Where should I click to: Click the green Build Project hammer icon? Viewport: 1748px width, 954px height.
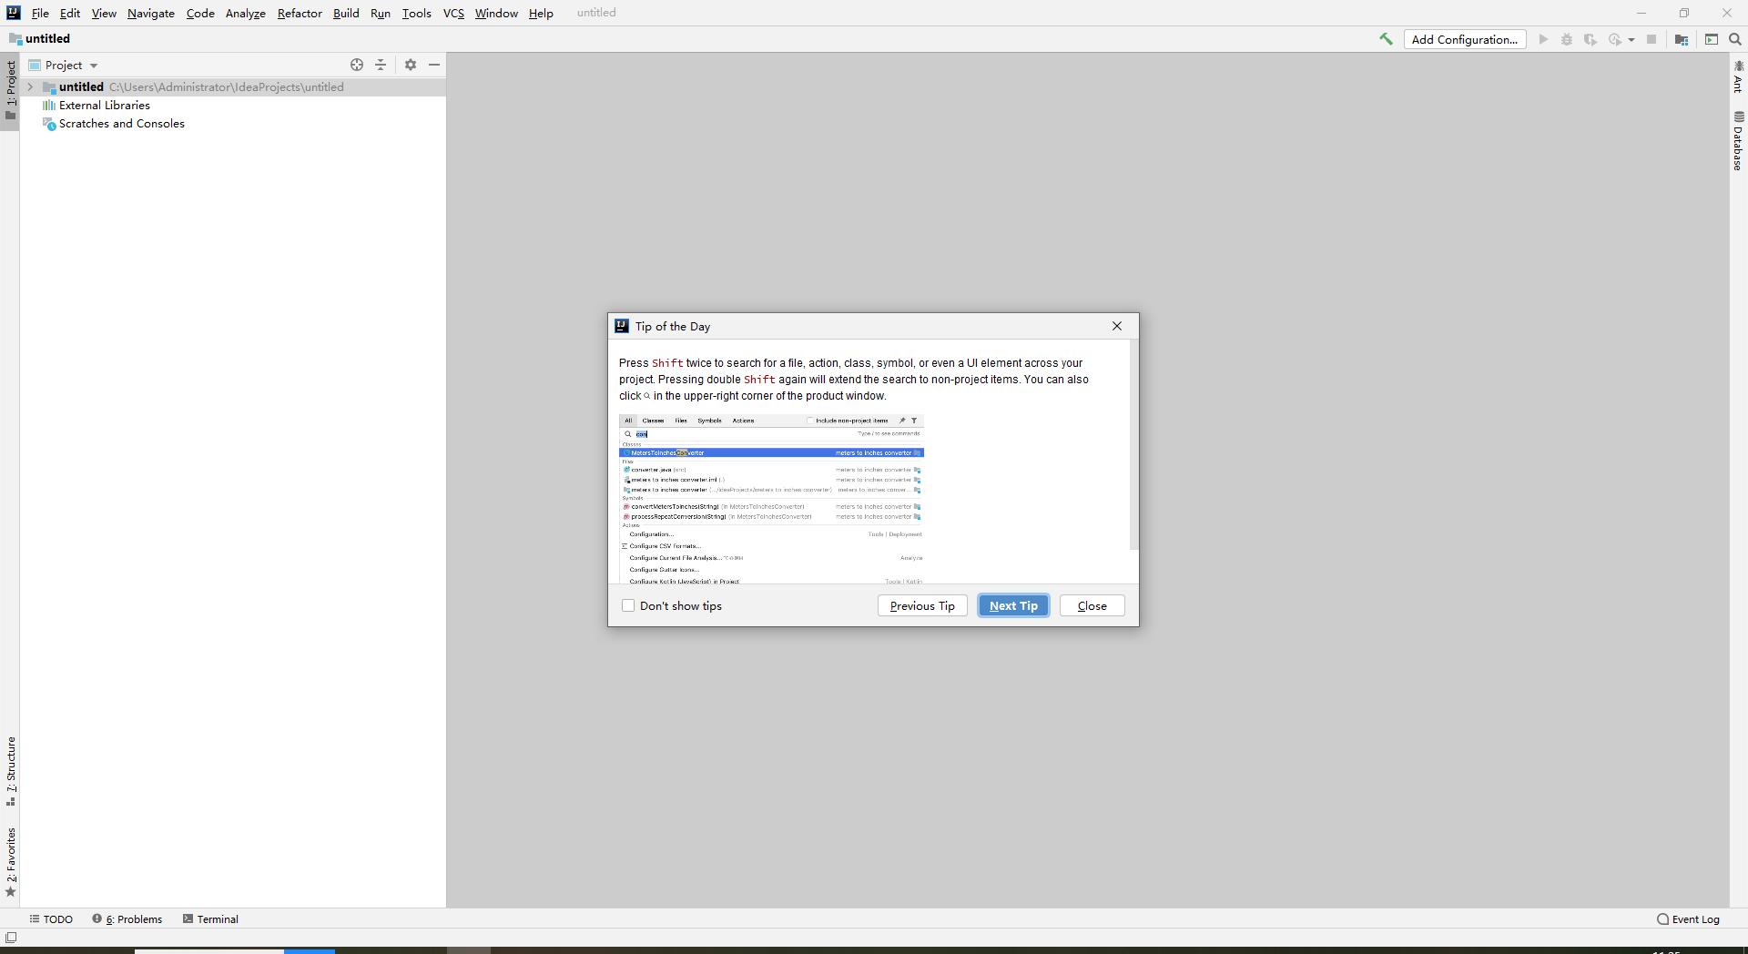(x=1386, y=39)
